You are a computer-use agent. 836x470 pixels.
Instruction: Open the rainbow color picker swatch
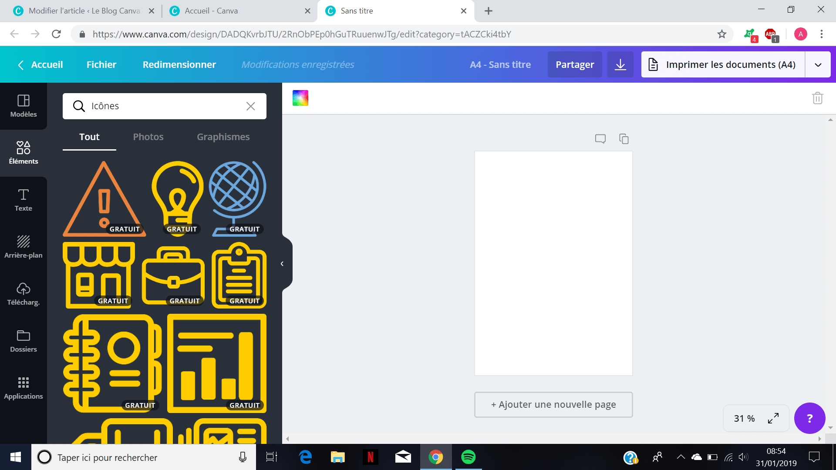click(300, 98)
